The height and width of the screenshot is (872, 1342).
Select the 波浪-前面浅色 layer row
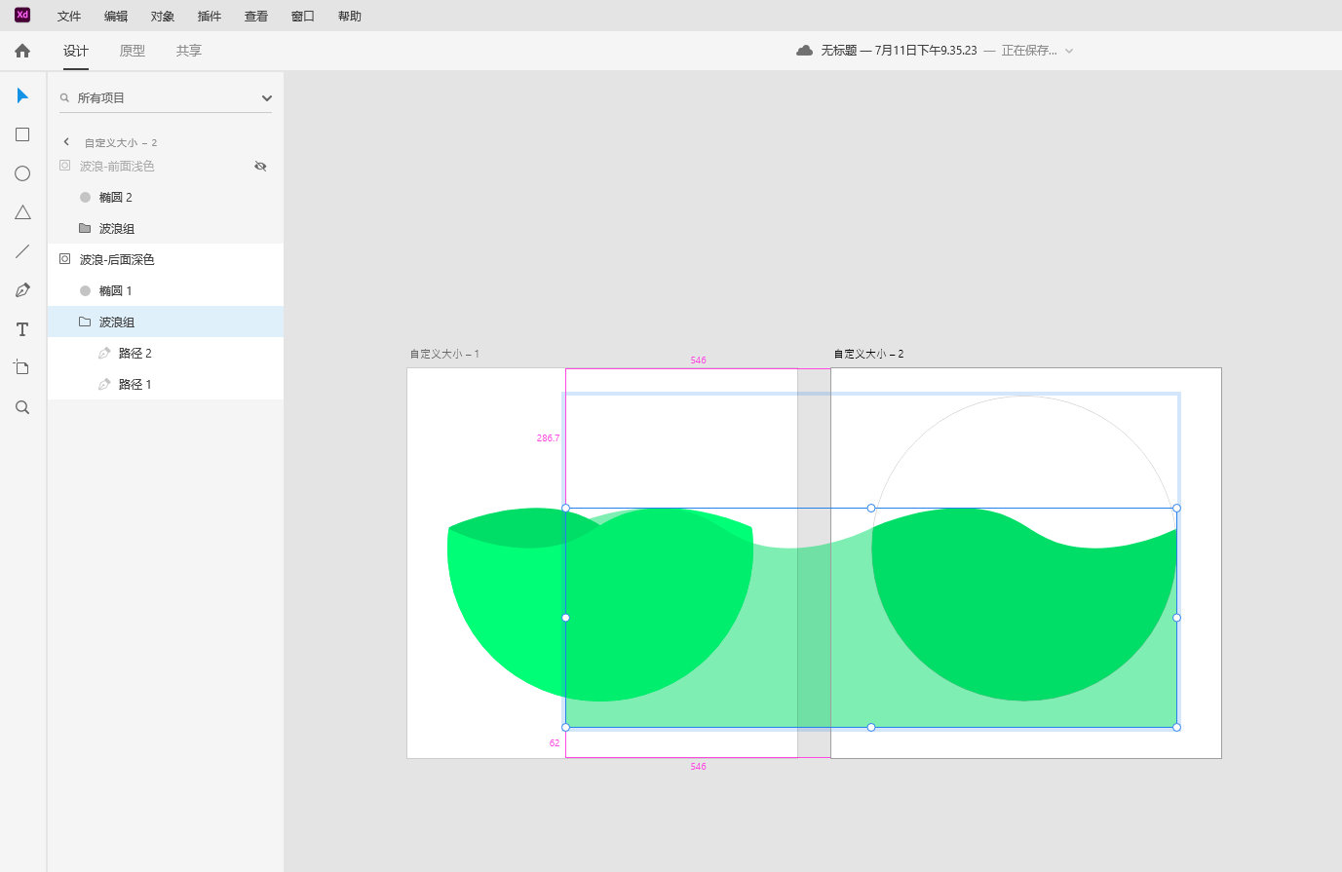point(166,166)
